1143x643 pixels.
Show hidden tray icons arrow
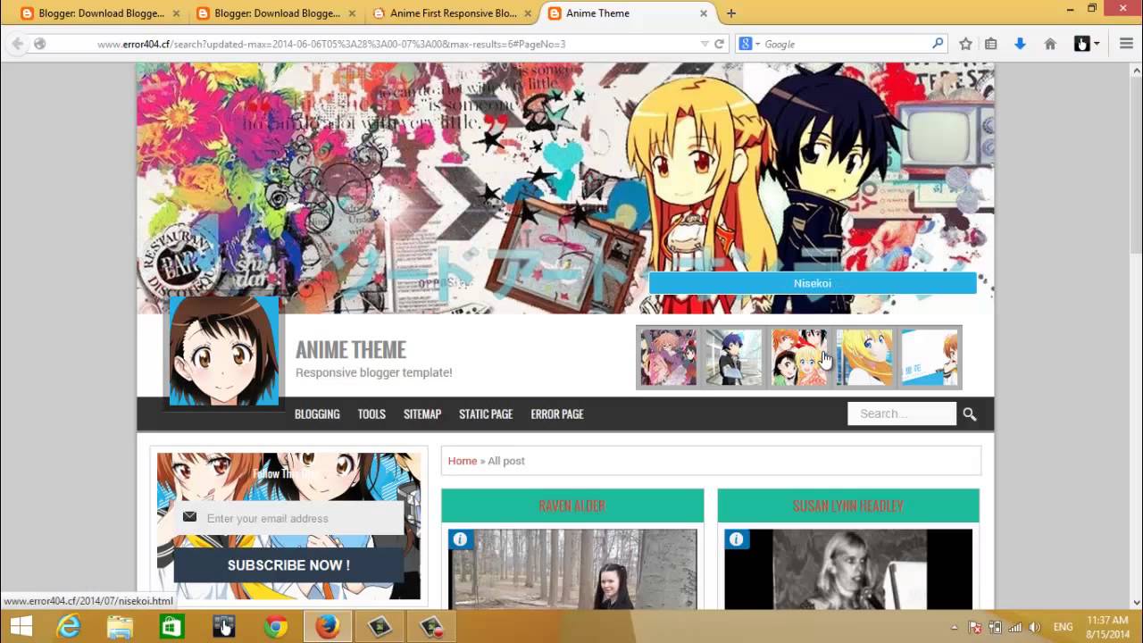(x=955, y=627)
